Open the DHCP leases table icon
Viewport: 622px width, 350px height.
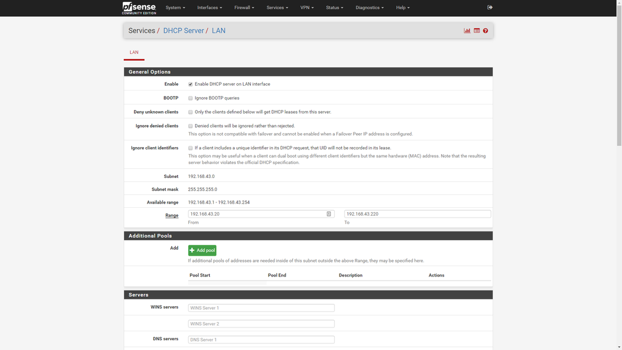(476, 30)
